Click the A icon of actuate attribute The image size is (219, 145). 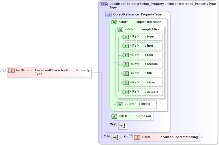coord(126,92)
